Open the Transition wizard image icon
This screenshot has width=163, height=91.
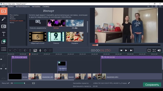35,51
